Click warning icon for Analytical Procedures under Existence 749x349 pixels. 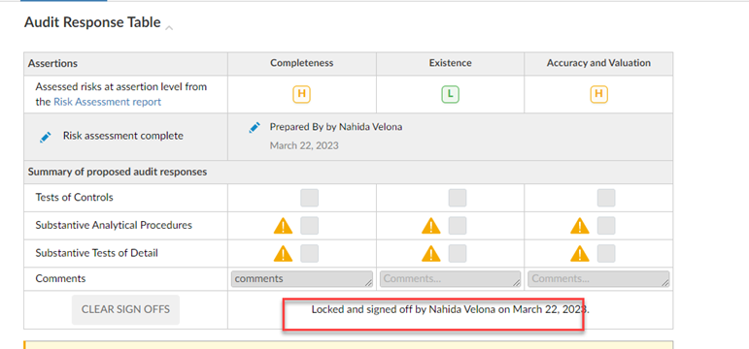(x=431, y=226)
